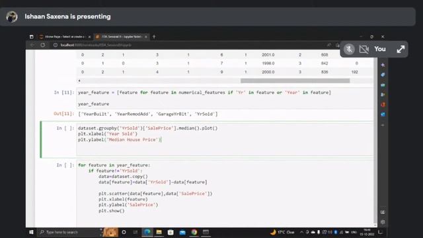Screen dimensions: 423x238
Task: View site information icon in address bar
Action: click(56, 45)
